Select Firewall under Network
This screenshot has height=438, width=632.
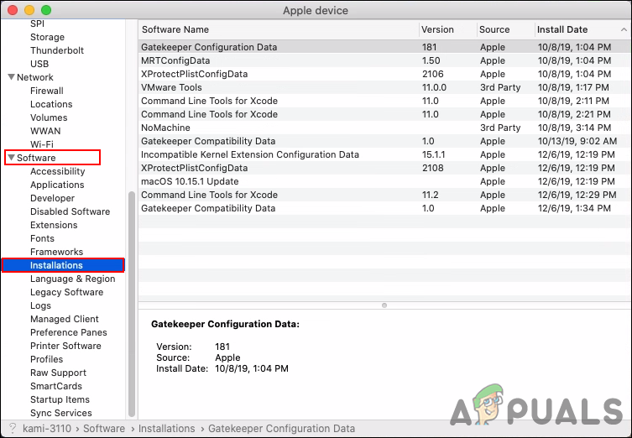[47, 91]
